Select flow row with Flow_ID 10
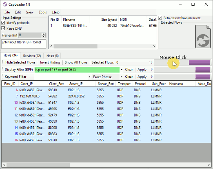 (106, 103)
